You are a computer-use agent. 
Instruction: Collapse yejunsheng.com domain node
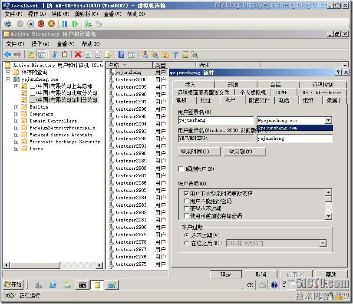pos(8,79)
